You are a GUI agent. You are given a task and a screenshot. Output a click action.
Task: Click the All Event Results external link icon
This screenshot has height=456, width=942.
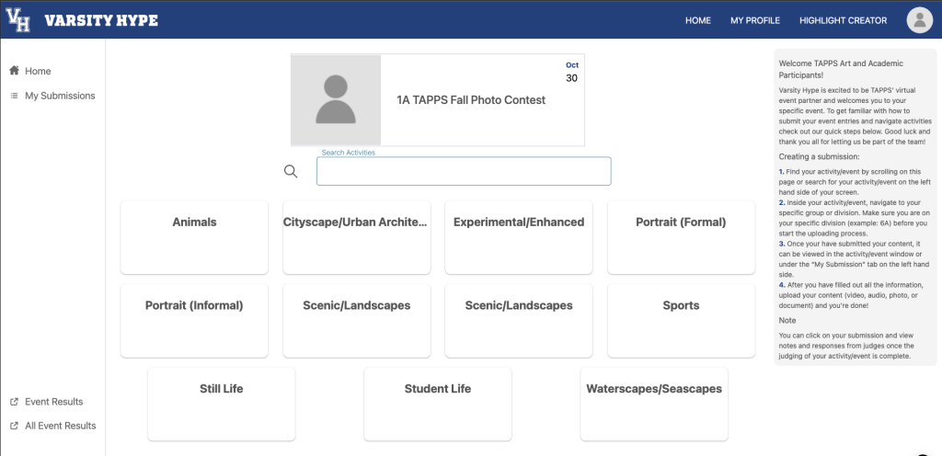[15, 426]
